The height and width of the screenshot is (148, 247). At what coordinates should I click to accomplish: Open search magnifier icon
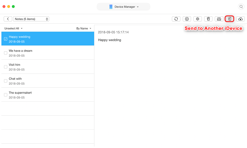(x=241, y=7)
